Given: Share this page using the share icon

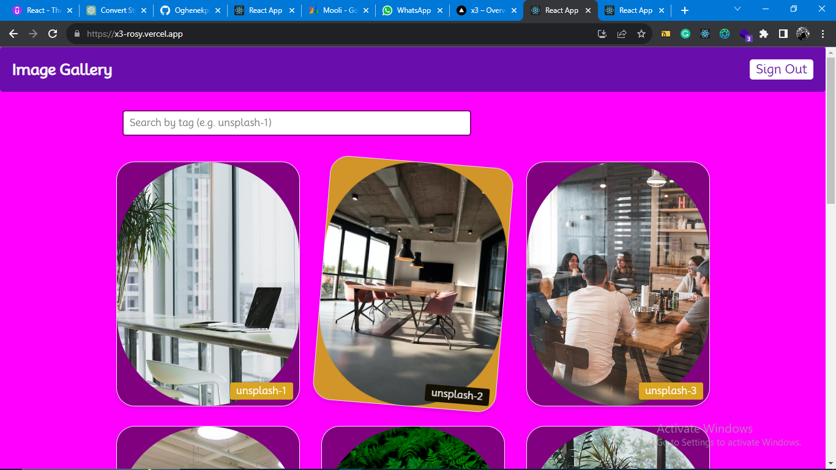Looking at the screenshot, I should pos(621,34).
